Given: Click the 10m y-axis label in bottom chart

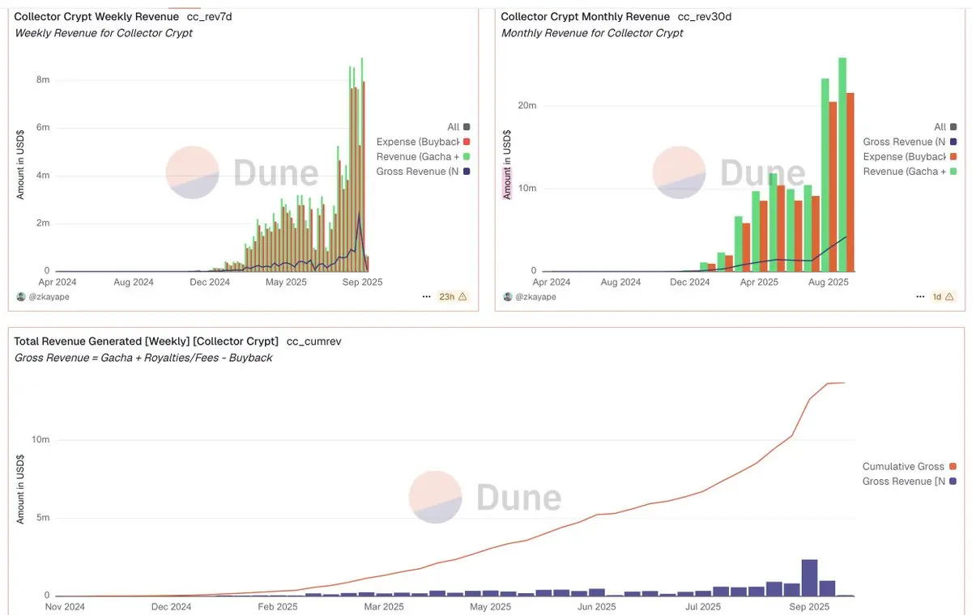Looking at the screenshot, I should tap(40, 440).
